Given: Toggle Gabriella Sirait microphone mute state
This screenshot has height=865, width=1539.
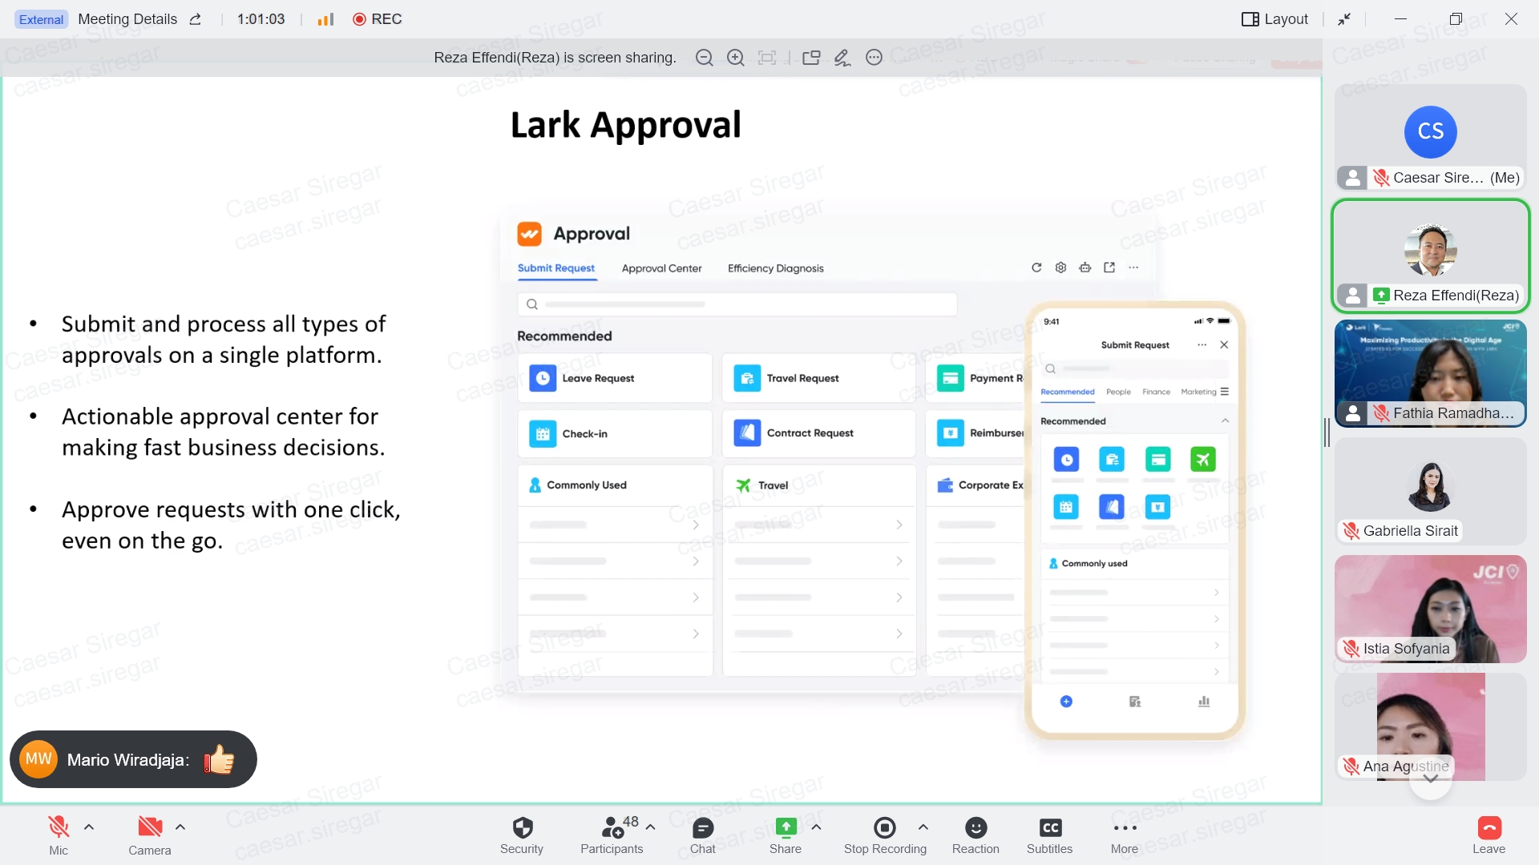Looking at the screenshot, I should (1354, 531).
